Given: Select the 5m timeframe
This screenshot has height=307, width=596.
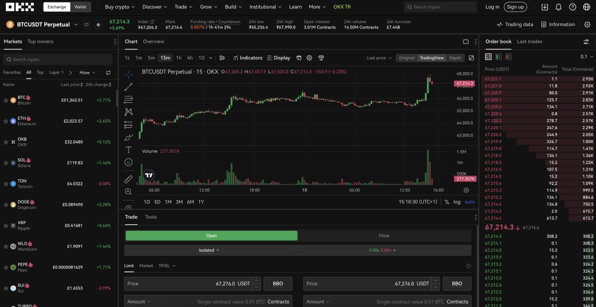Looking at the screenshot, I should (x=151, y=58).
